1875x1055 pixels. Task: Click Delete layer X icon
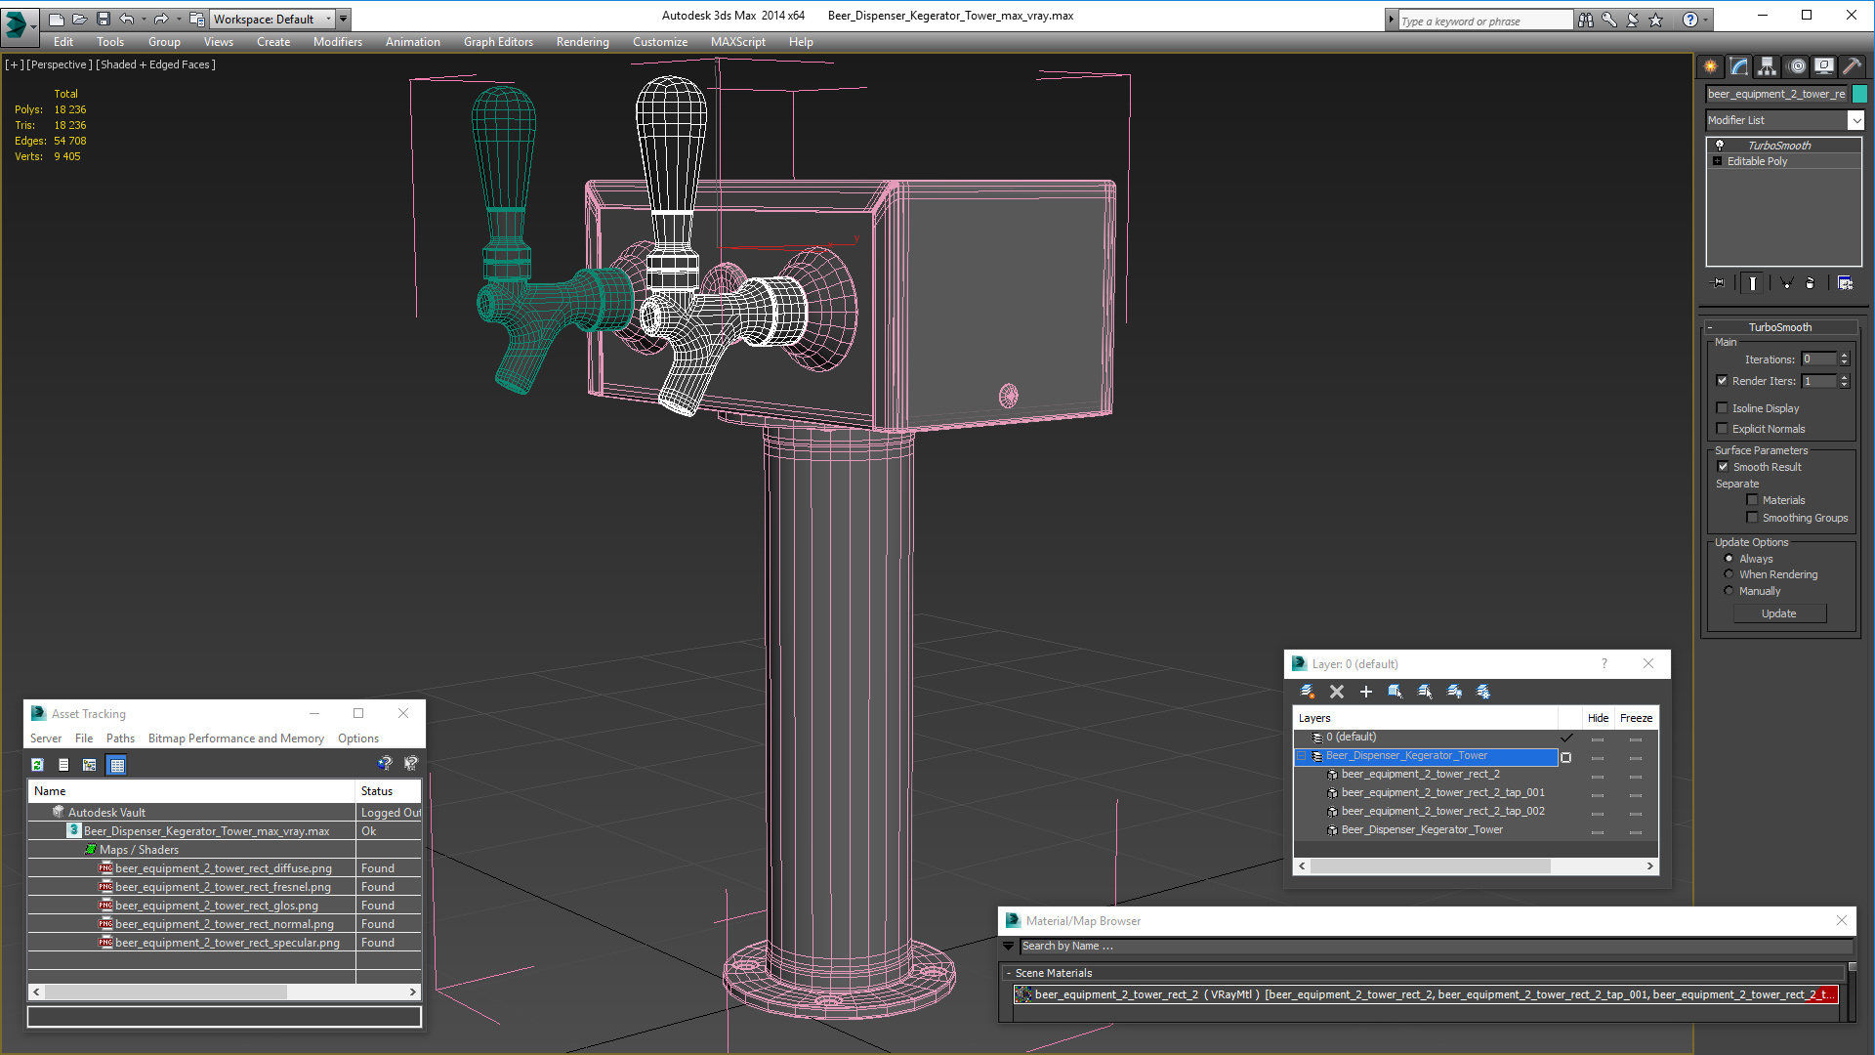coord(1337,692)
